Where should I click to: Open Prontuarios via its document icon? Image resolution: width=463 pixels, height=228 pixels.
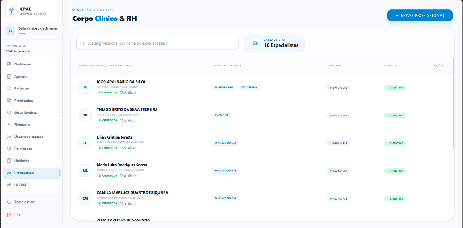9,101
